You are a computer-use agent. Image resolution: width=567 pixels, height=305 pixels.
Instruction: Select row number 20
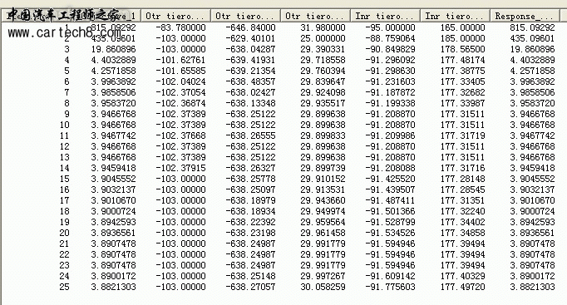[64, 234]
